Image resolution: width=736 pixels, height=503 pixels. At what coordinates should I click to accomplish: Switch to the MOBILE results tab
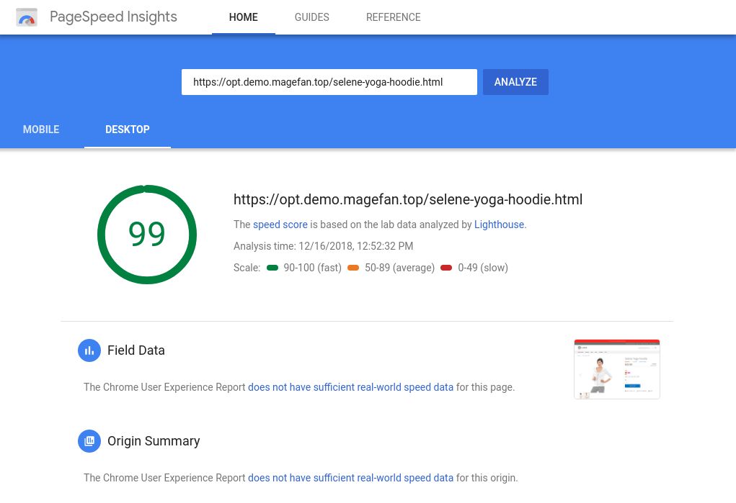[41, 130]
